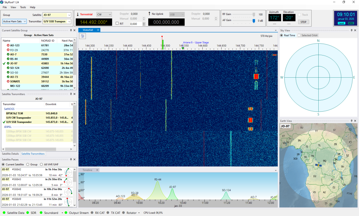
Task: Expand the CW mode dropdown
Action: (104, 14)
